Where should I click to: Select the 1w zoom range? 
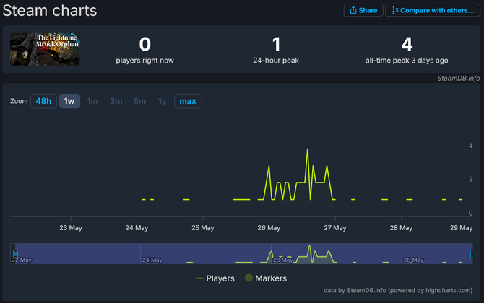coord(69,101)
